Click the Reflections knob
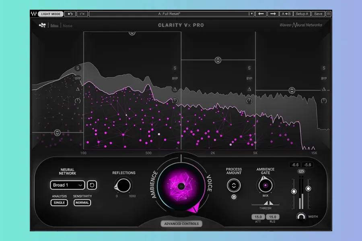The height and width of the screenshot is (241, 362). click(123, 185)
